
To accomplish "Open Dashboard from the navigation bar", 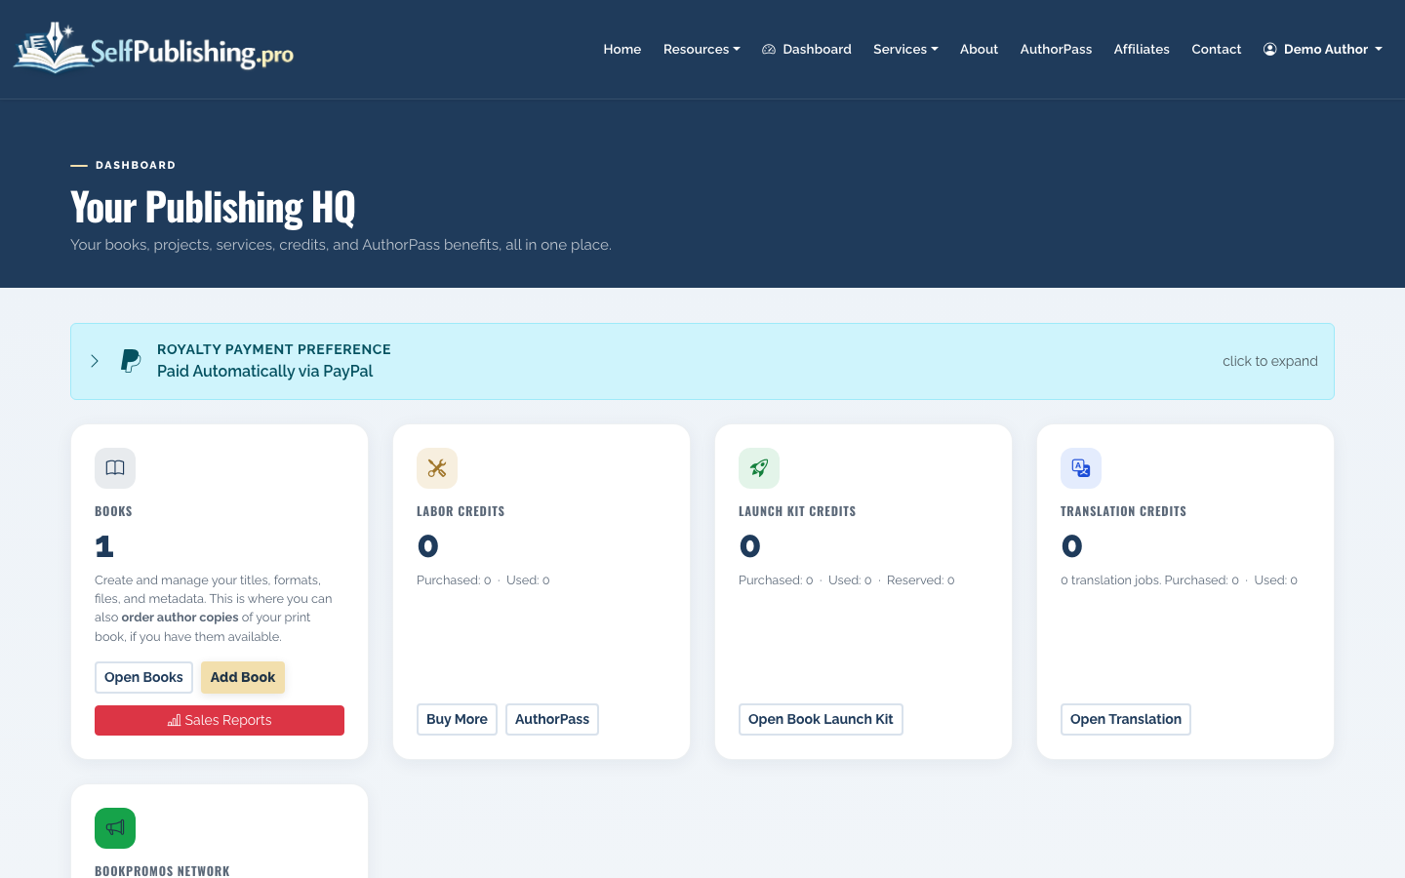I will 807,49.
